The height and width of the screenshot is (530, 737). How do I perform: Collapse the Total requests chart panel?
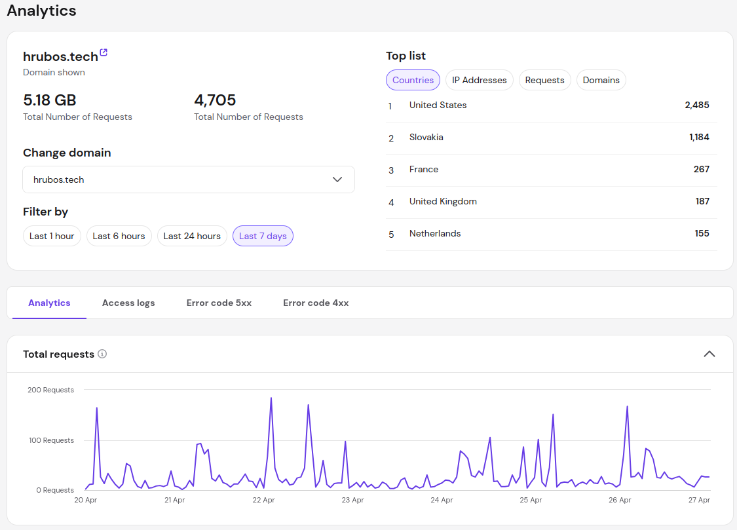(709, 354)
